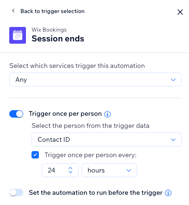Image resolution: width=189 pixels, height=205 pixels.
Task: Go back to trigger selection
Action: [x=52, y=11]
